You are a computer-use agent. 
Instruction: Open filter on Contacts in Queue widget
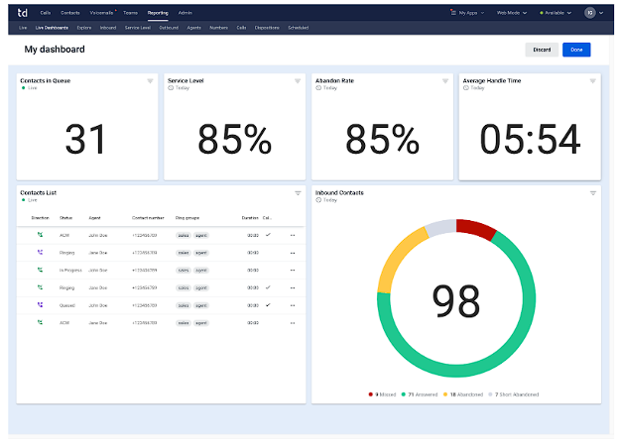(150, 81)
